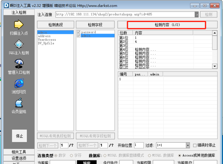The width and height of the screenshot is (223, 164).
Task: Expand the 注入连接 URL dropdown arrow
Action: click(197, 15)
